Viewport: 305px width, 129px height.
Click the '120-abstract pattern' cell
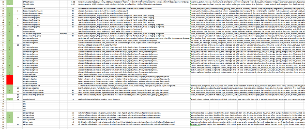click(41, 76)
